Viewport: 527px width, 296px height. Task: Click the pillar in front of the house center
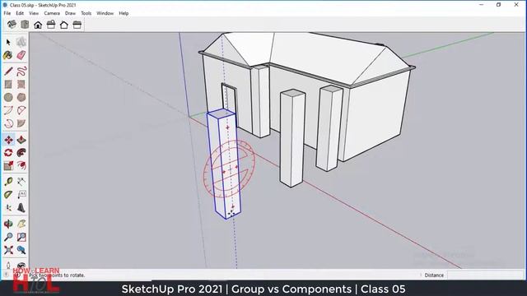(x=292, y=137)
